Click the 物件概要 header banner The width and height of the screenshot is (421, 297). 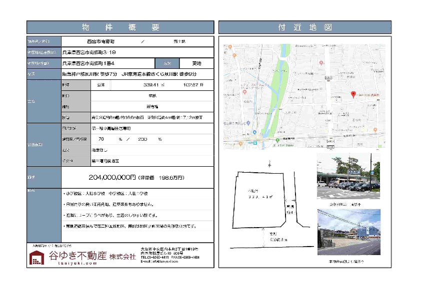coord(120,27)
